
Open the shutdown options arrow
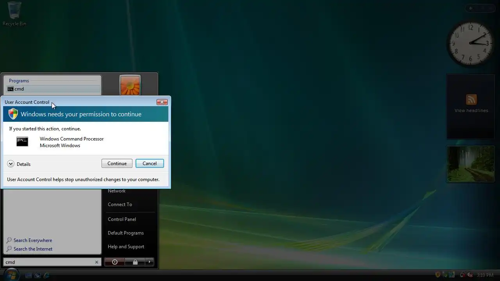pyautogui.click(x=150, y=262)
